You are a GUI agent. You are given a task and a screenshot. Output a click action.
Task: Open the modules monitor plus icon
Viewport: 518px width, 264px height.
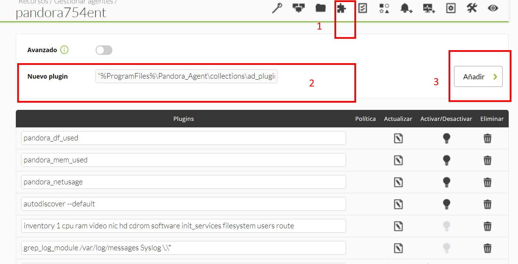pos(429,8)
